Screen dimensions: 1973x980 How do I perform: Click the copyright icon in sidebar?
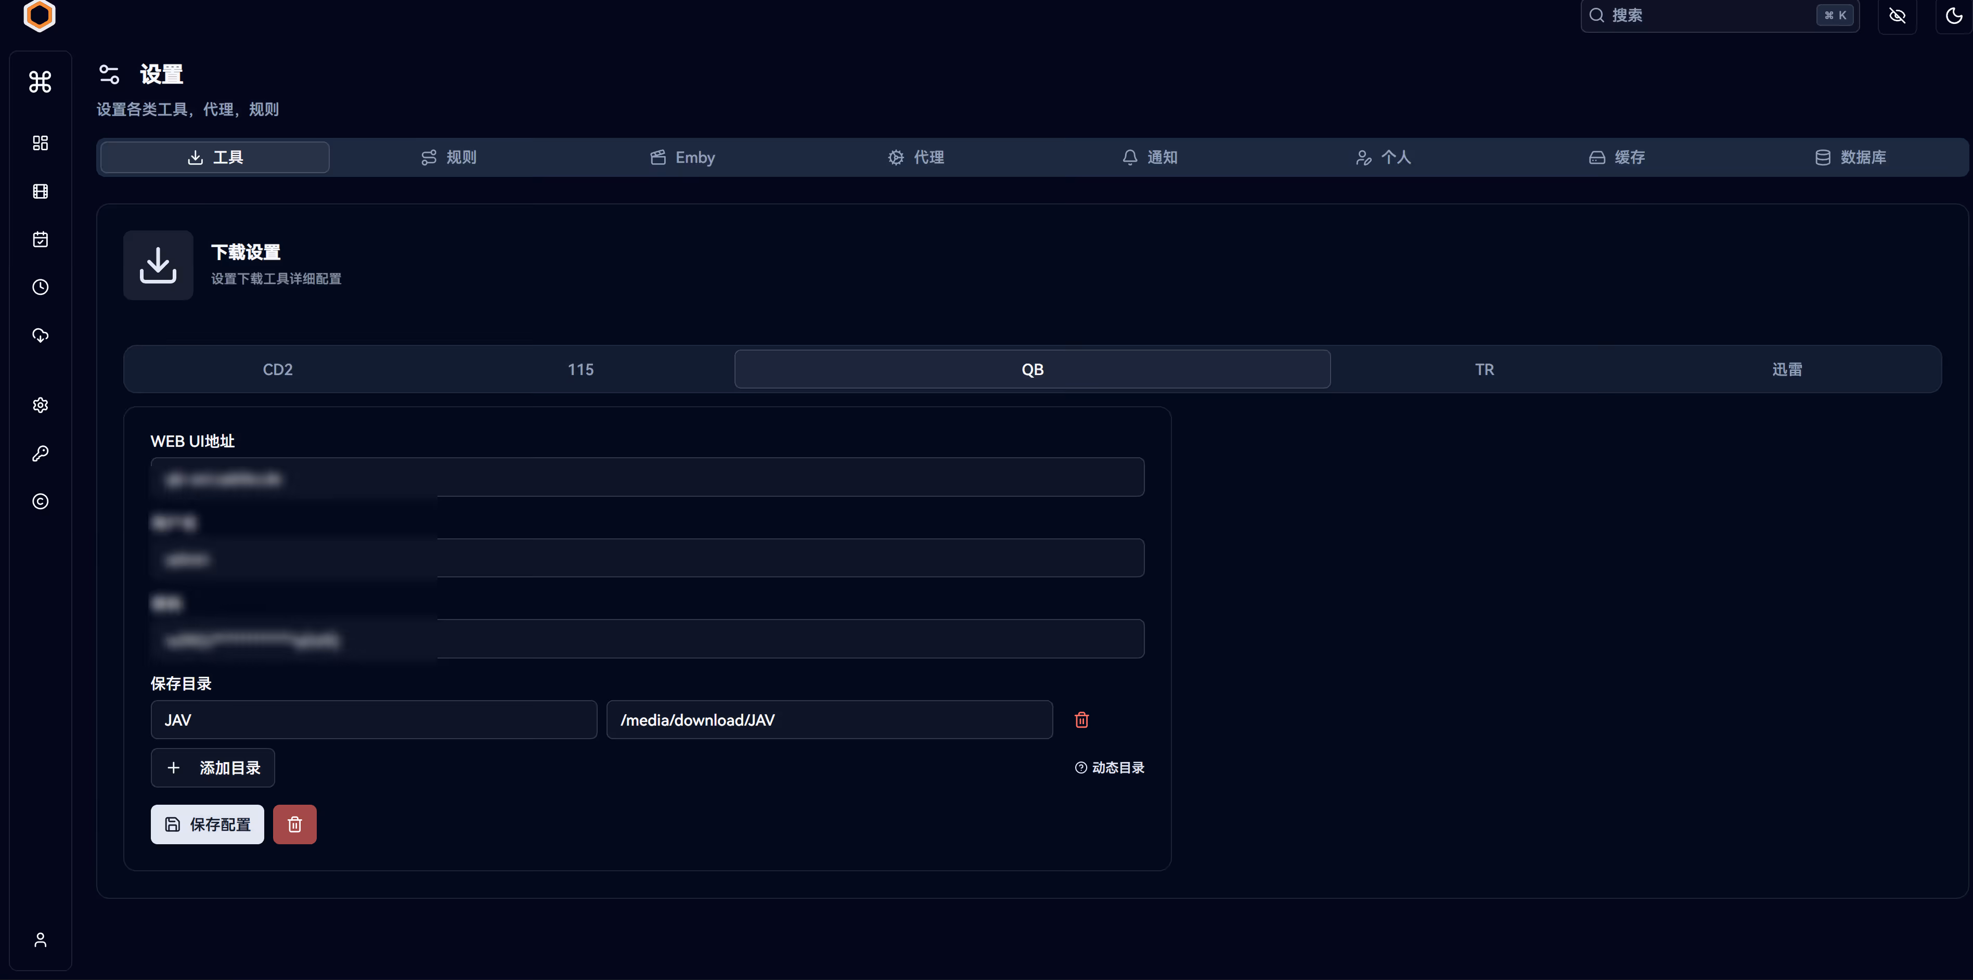[x=40, y=501]
